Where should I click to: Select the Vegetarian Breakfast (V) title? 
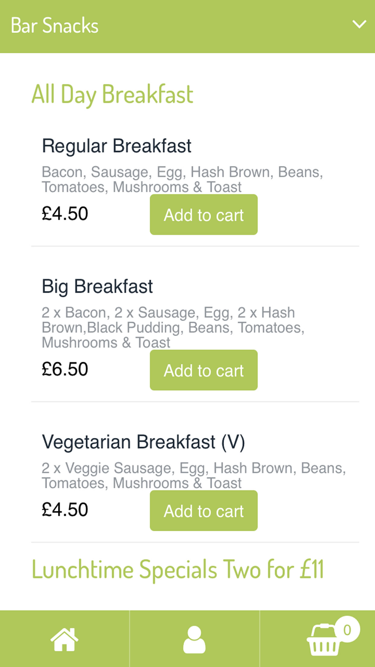point(143,442)
